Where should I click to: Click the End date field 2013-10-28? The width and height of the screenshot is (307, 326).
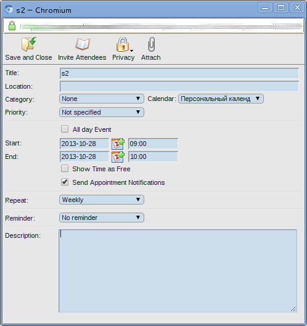click(x=84, y=157)
